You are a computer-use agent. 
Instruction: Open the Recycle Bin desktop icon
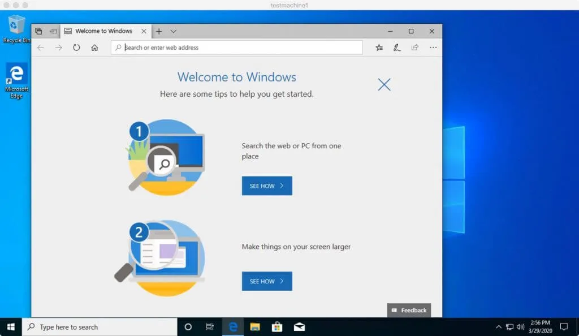coord(15,29)
